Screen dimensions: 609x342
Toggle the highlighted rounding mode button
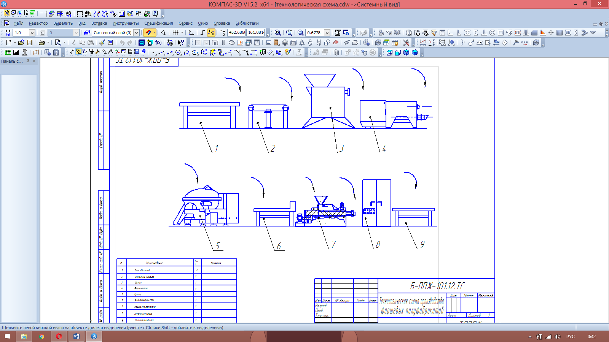pyautogui.click(x=211, y=33)
